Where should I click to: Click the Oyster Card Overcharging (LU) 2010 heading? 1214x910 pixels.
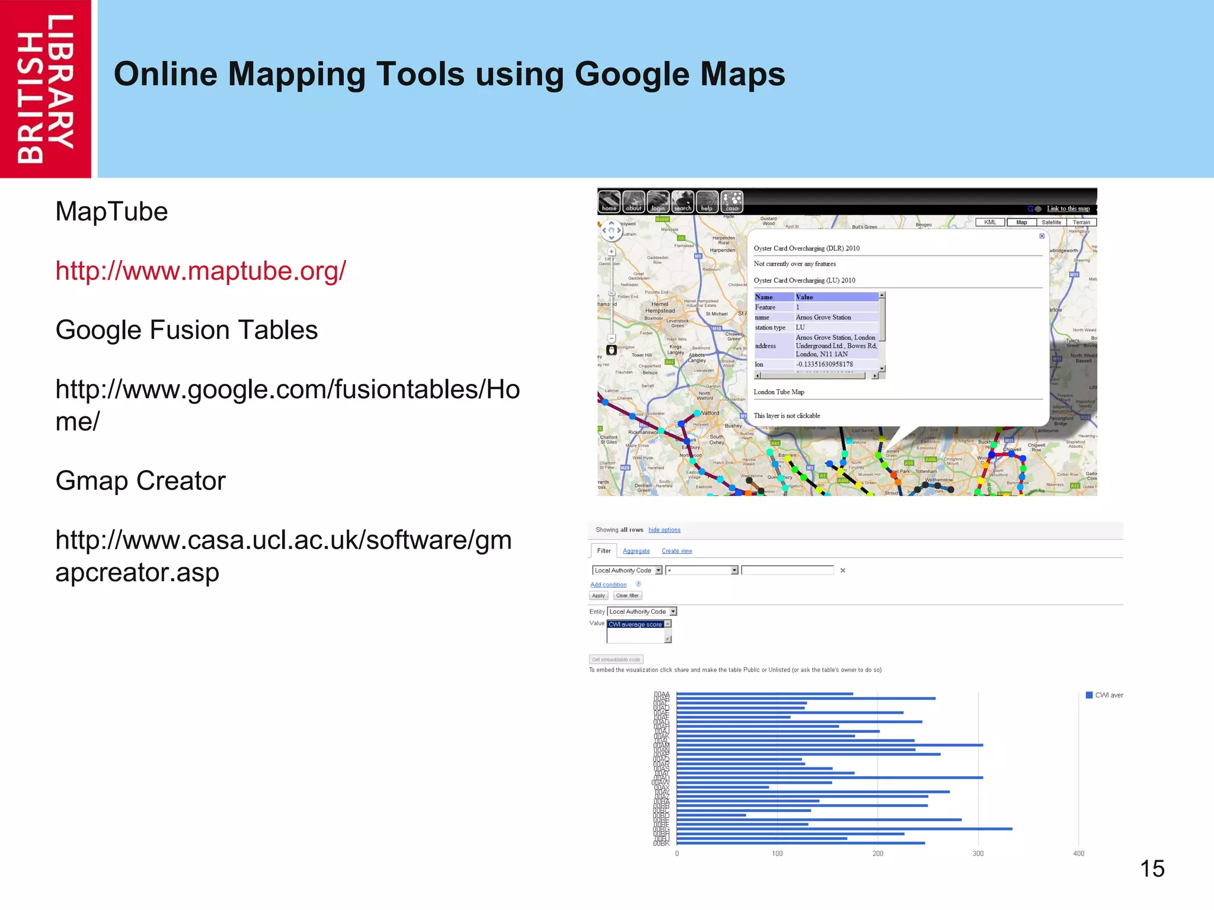804,280
